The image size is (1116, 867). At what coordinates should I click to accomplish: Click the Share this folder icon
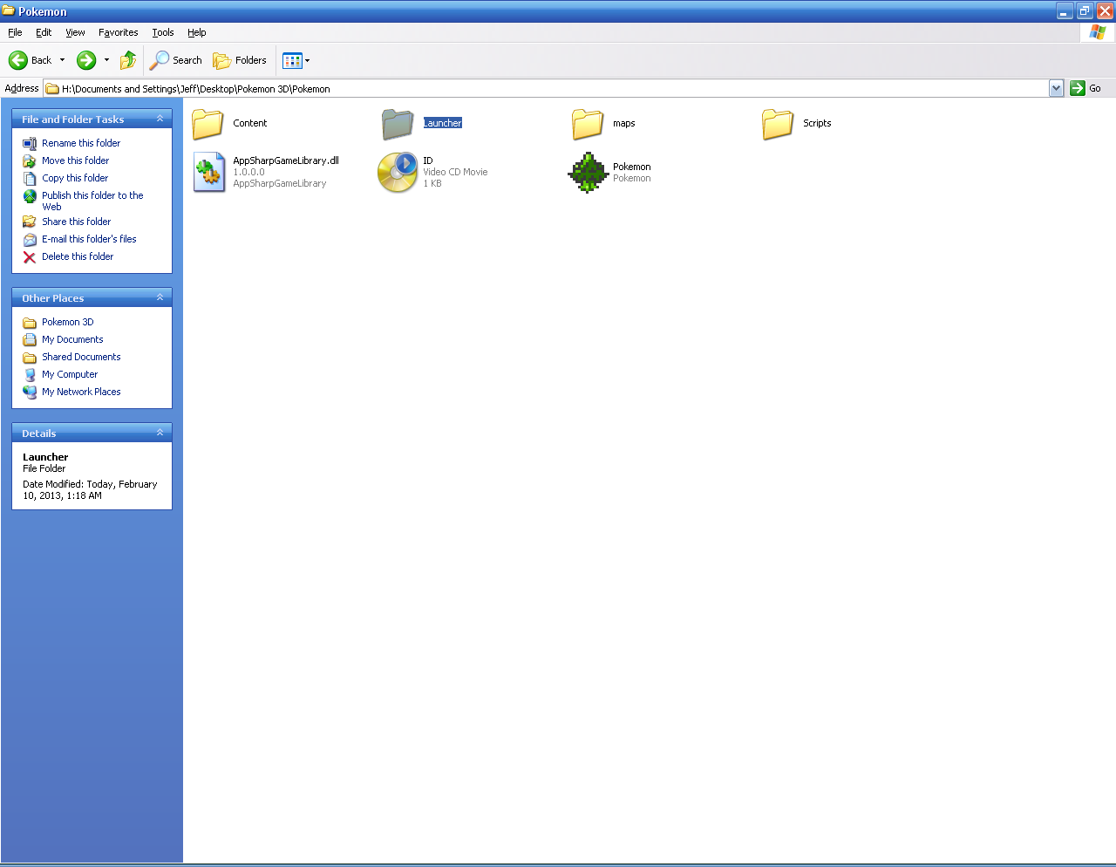[30, 222]
